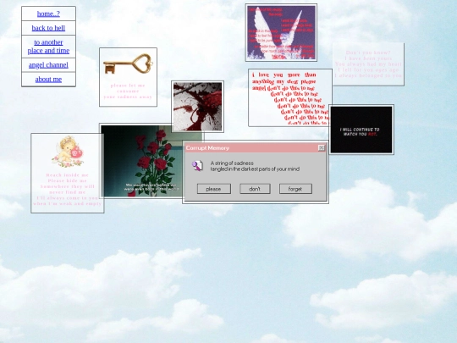Image resolution: width=457 pixels, height=343 pixels.
Task: Click the search document icon in dialog
Action: point(197,166)
